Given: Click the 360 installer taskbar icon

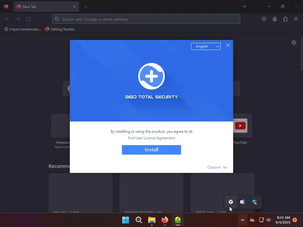Looking at the screenshot, I should (x=178, y=220).
